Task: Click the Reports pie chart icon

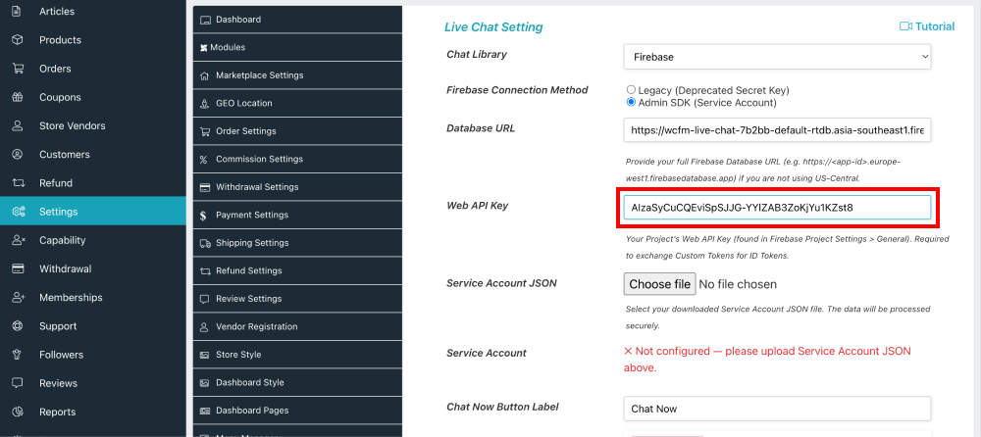Action: click(18, 412)
